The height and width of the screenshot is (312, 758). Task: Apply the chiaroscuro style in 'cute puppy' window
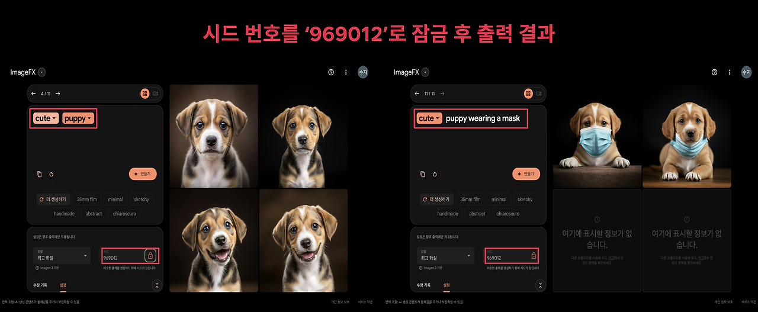[124, 214]
